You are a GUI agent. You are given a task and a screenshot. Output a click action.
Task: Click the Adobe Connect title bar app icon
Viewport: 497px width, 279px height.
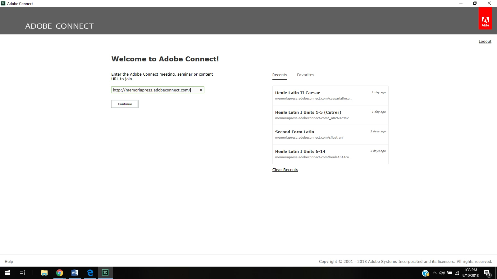click(3, 3)
